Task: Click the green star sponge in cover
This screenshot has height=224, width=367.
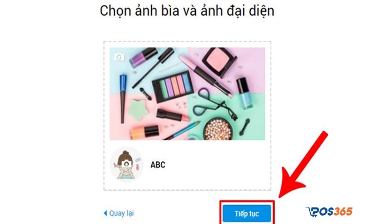Action: click(x=138, y=110)
